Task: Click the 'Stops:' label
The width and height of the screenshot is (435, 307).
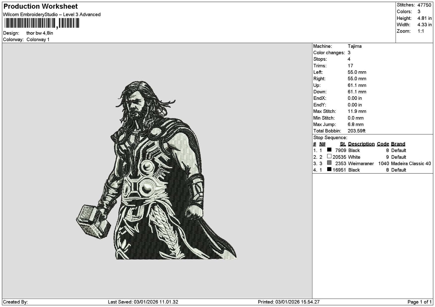Action: 320,59
